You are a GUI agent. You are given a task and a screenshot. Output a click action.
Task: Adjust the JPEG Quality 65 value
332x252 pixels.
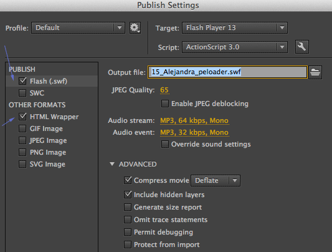point(164,90)
